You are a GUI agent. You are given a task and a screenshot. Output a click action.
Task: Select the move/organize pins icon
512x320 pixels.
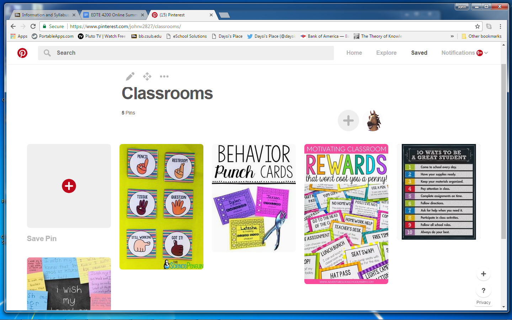click(x=147, y=76)
